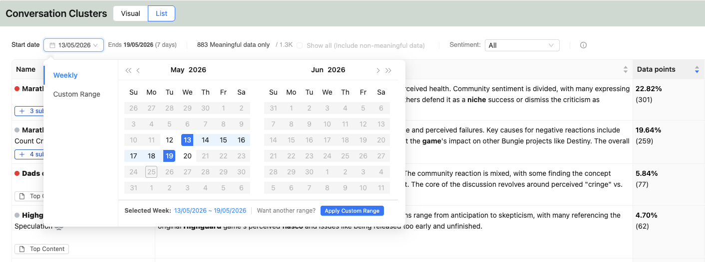Click the 4.70% data points cell
This screenshot has height=262, width=705.
[669, 232]
